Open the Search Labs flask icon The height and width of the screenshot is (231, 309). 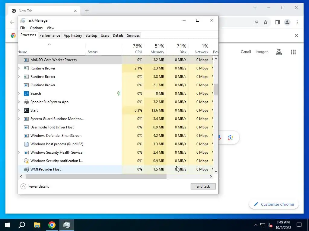279,52
